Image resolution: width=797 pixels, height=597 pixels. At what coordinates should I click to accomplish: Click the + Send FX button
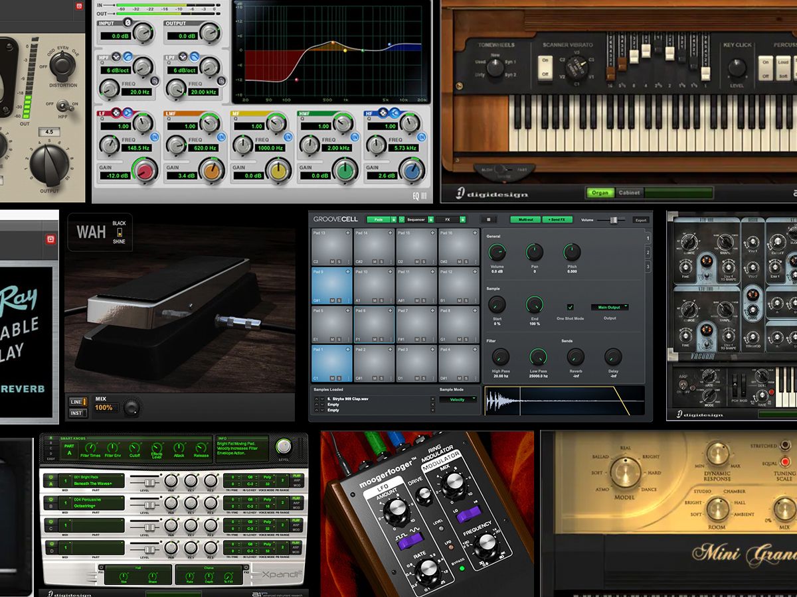(558, 220)
